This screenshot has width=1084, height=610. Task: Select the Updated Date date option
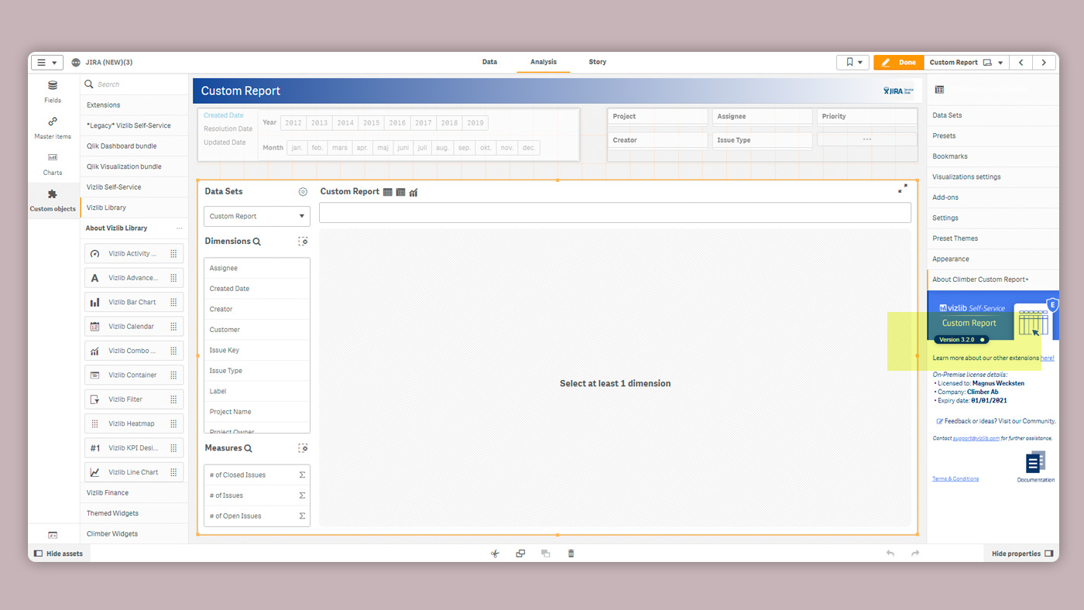coord(225,142)
